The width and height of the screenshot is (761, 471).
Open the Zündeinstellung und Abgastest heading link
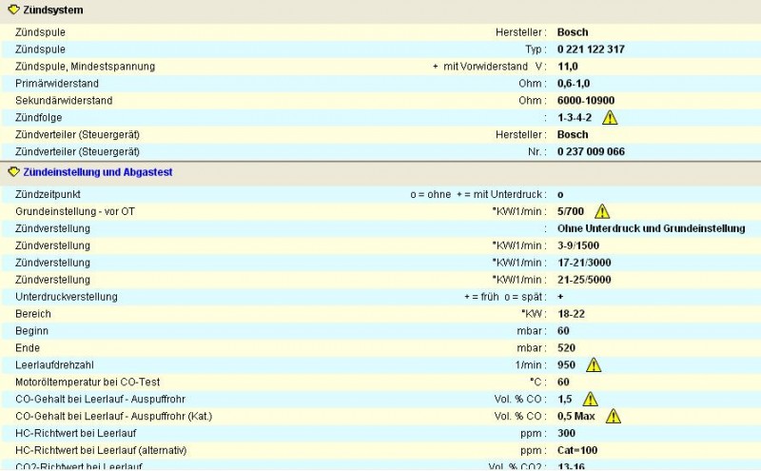point(97,172)
